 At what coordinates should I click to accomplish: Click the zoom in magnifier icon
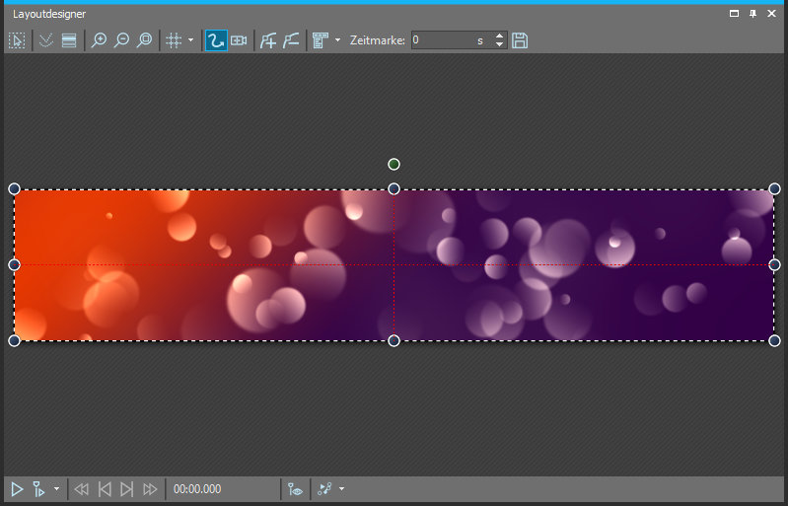point(99,40)
